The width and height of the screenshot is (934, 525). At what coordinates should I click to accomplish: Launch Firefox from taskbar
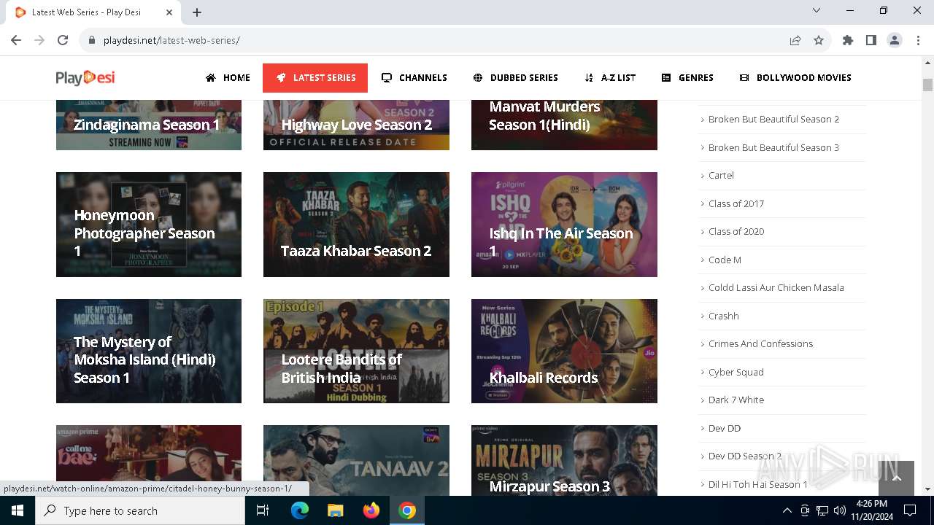371,510
